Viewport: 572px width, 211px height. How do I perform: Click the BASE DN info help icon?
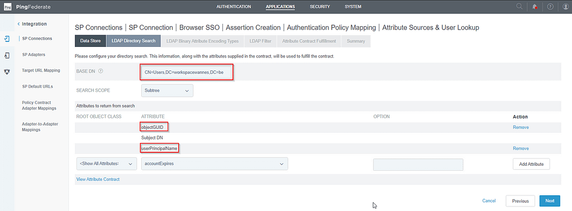(101, 71)
